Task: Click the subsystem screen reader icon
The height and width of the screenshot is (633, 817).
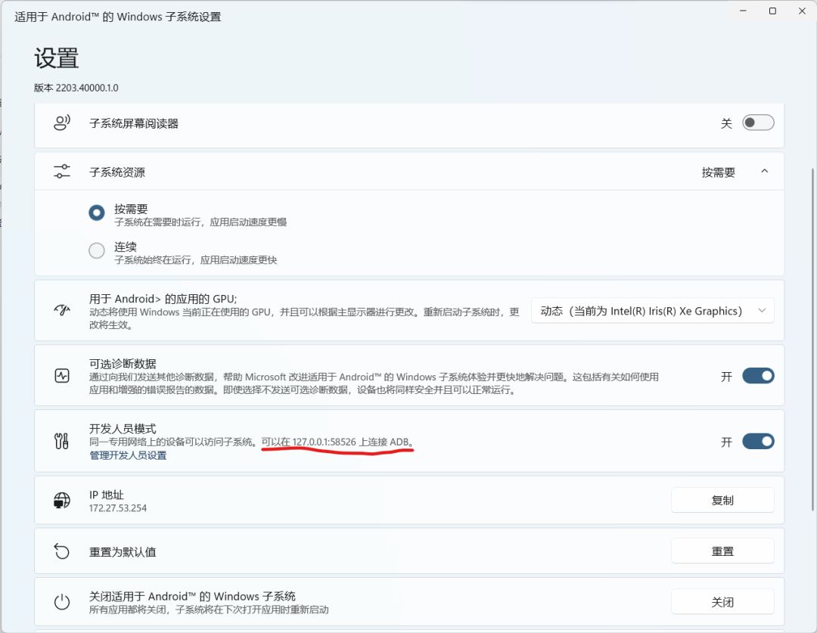Action: 62,123
